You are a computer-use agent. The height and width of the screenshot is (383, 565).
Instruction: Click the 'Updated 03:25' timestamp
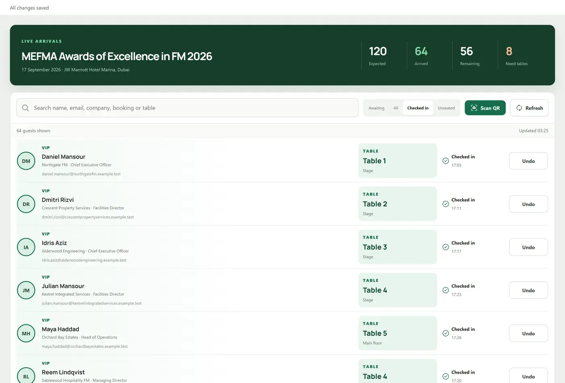(534, 130)
